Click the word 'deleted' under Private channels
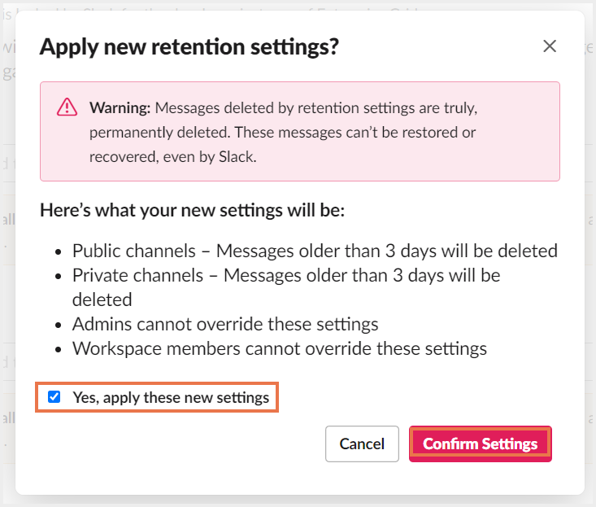Screen dimensions: 596x507 coord(102,299)
